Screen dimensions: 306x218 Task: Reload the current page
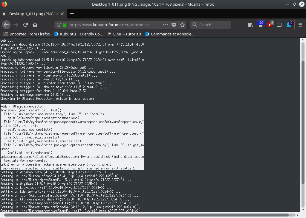coord(25,25)
